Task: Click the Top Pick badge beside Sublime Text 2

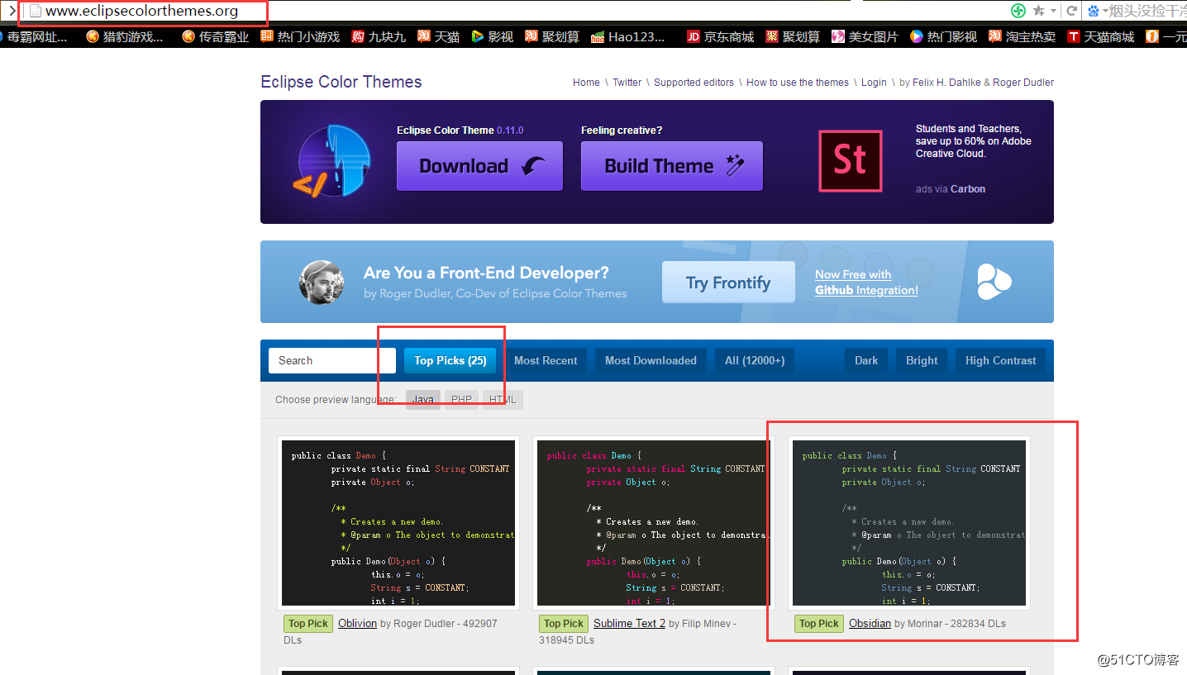Action: tap(563, 624)
